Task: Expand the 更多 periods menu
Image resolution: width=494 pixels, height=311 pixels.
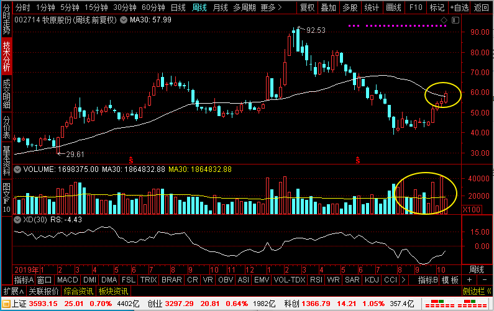Action: [271, 7]
